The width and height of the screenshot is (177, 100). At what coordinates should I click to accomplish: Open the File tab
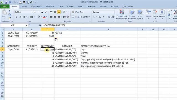click(x=5, y=6)
